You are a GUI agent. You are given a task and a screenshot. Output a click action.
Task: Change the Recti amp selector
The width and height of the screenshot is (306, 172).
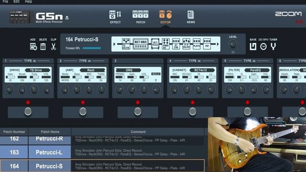tap(92, 70)
